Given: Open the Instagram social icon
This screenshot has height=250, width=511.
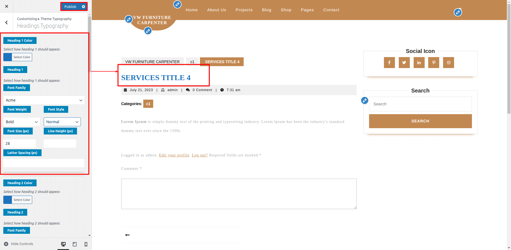Looking at the screenshot, I should tap(449, 63).
